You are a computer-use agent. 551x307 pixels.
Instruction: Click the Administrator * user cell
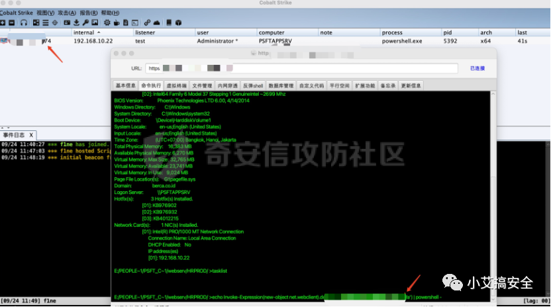click(x=217, y=41)
